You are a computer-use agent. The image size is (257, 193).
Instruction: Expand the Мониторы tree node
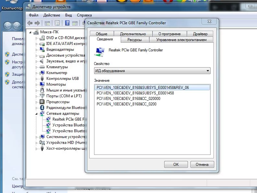pos(37,84)
